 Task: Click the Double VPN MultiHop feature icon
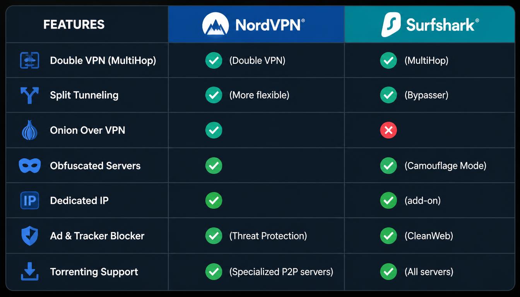tap(30, 61)
